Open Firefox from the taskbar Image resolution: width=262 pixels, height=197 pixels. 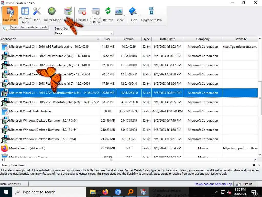click(105, 192)
